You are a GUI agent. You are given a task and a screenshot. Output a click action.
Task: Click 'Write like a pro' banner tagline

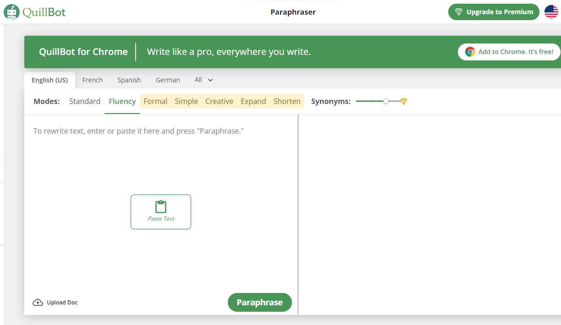[x=229, y=52]
